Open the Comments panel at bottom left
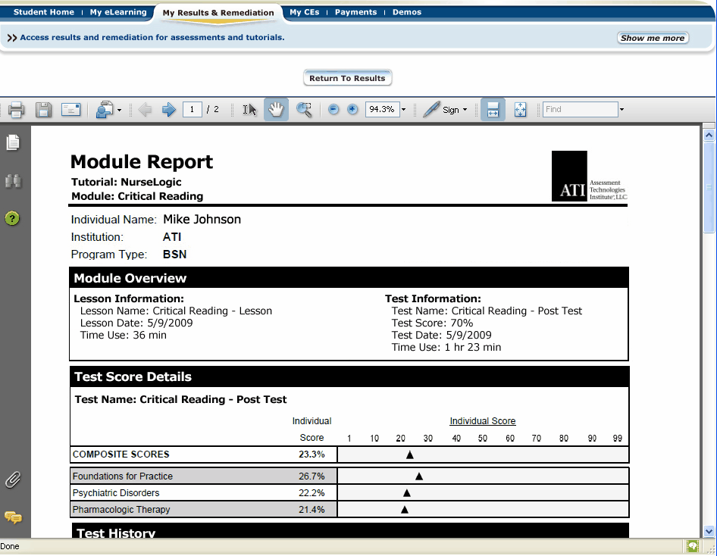 pyautogui.click(x=13, y=518)
